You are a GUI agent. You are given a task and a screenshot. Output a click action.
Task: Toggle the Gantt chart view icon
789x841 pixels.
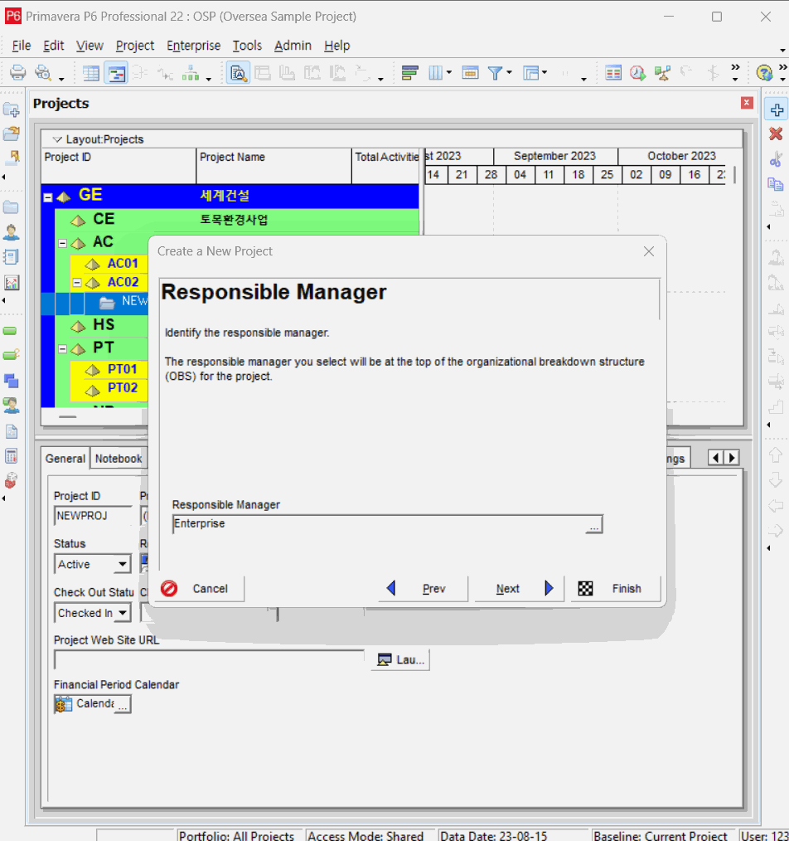(x=116, y=73)
